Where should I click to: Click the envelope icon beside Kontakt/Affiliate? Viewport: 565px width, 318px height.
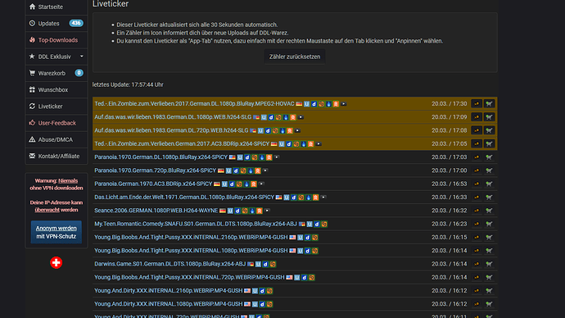click(32, 156)
